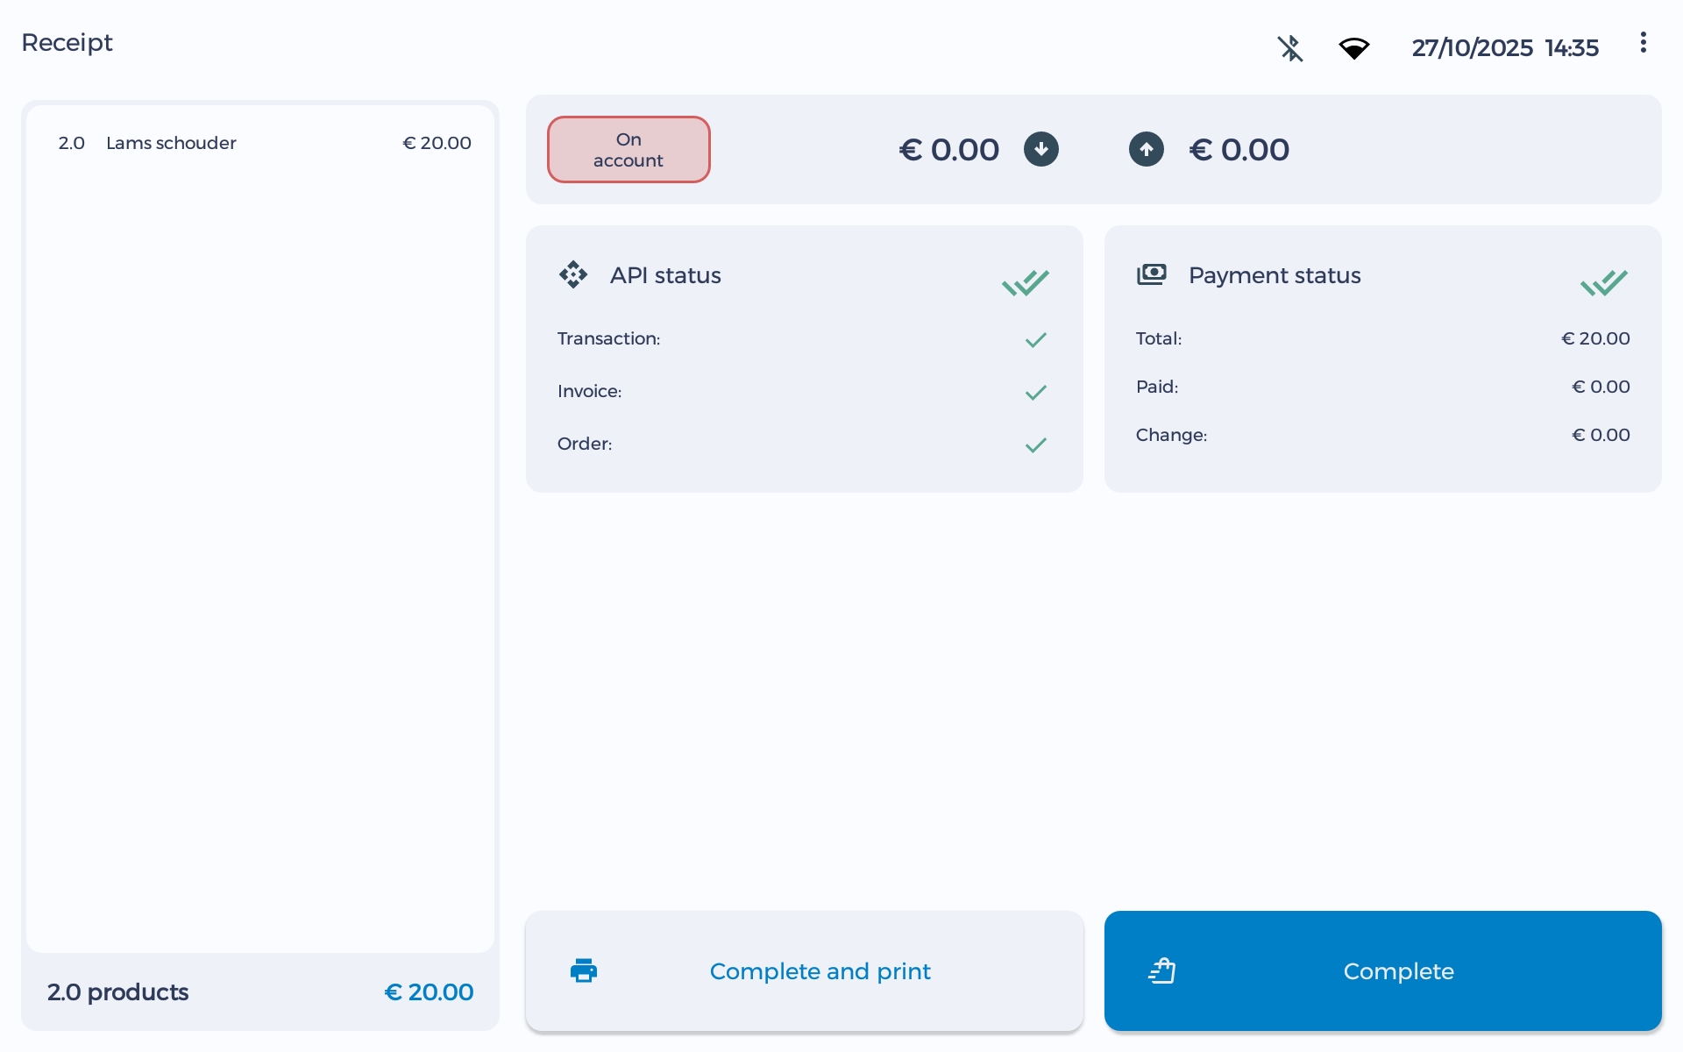This screenshot has width=1683, height=1052.
Task: Click the printer icon
Action: point(584,970)
